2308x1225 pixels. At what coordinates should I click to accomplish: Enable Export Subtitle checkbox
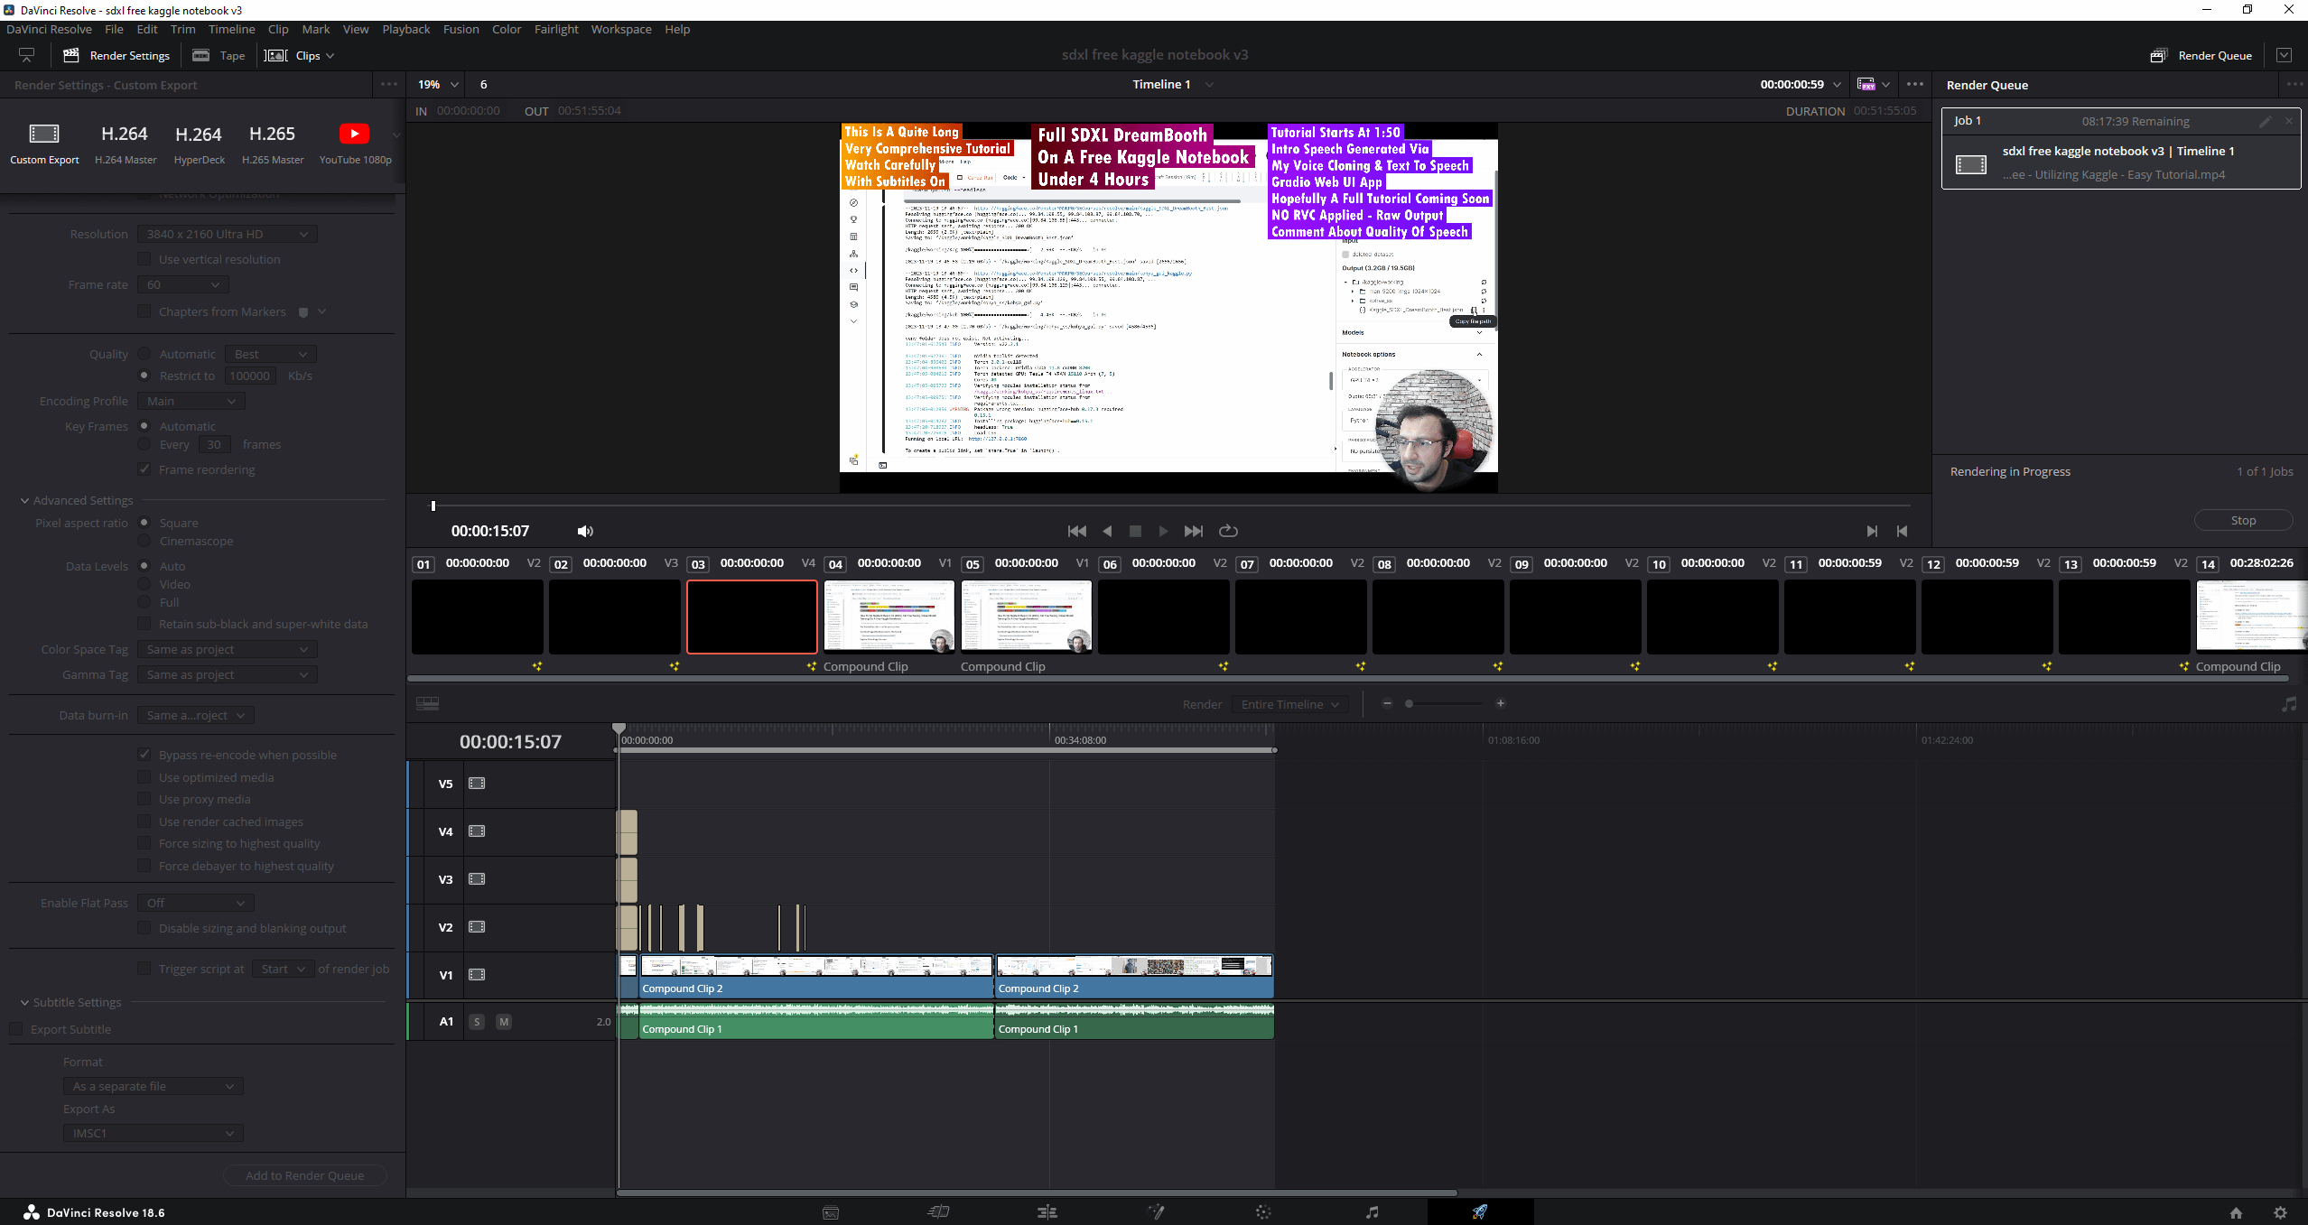tap(15, 1029)
